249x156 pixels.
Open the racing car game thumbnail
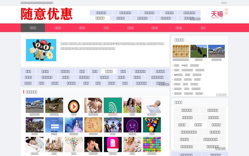[54, 105]
